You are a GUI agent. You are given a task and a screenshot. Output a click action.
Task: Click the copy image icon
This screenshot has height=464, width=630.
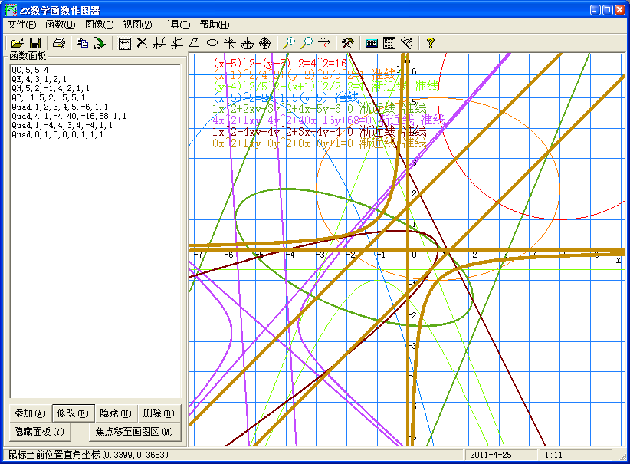[x=82, y=43]
